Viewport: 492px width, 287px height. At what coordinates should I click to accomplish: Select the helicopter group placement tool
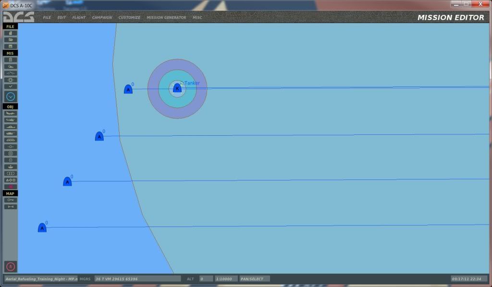pyautogui.click(x=11, y=120)
